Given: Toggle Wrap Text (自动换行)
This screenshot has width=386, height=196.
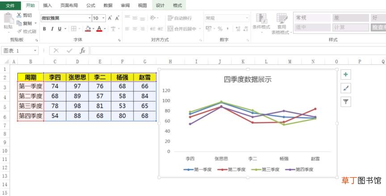Looking at the screenshot, I should [180, 18].
